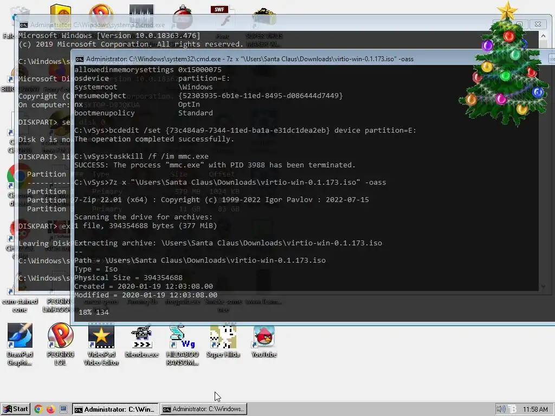Open the DrawPad Graphics desktop shortcut

(20, 344)
